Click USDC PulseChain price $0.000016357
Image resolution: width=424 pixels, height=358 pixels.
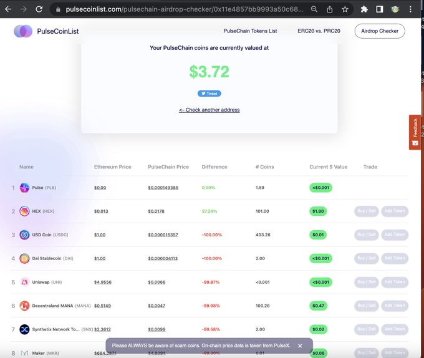click(x=163, y=235)
